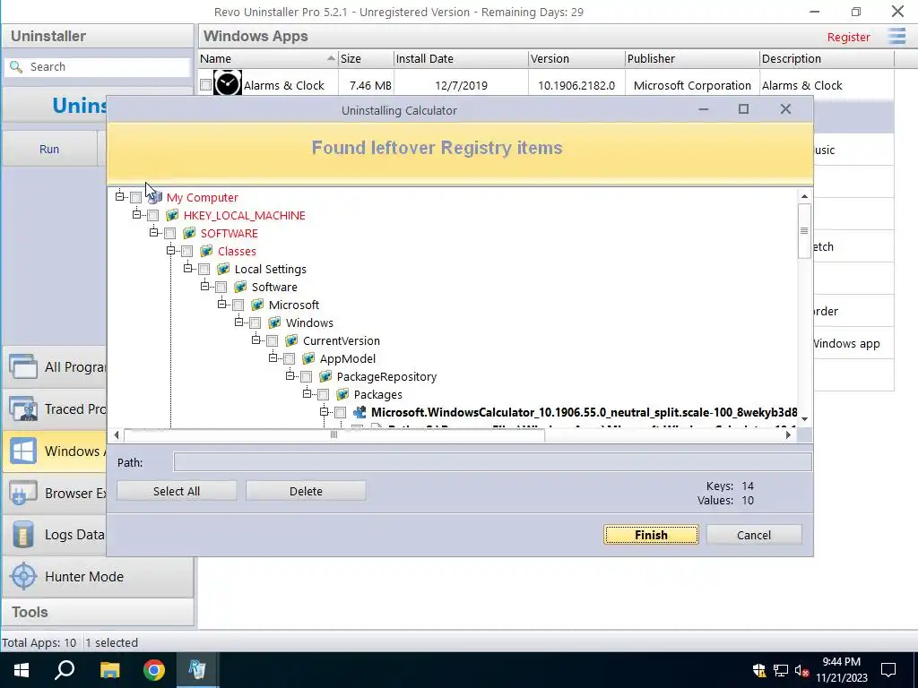Open the notification center icon
Image resolution: width=918 pixels, height=688 pixels.
[x=888, y=670]
